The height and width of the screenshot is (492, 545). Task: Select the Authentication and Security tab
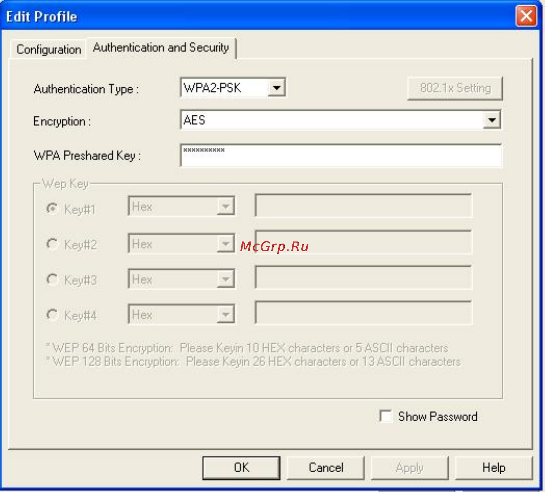(161, 47)
